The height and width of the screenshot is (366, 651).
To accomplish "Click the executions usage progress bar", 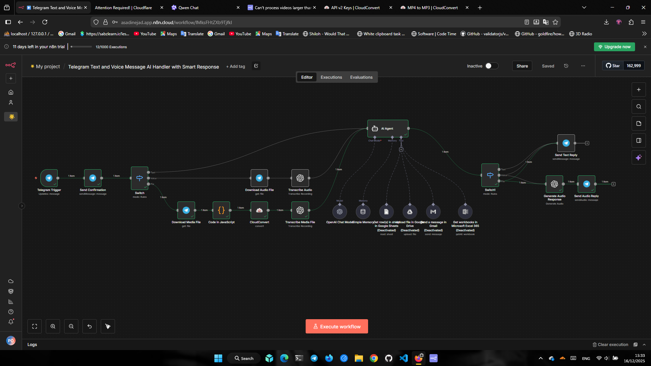I will (x=81, y=47).
